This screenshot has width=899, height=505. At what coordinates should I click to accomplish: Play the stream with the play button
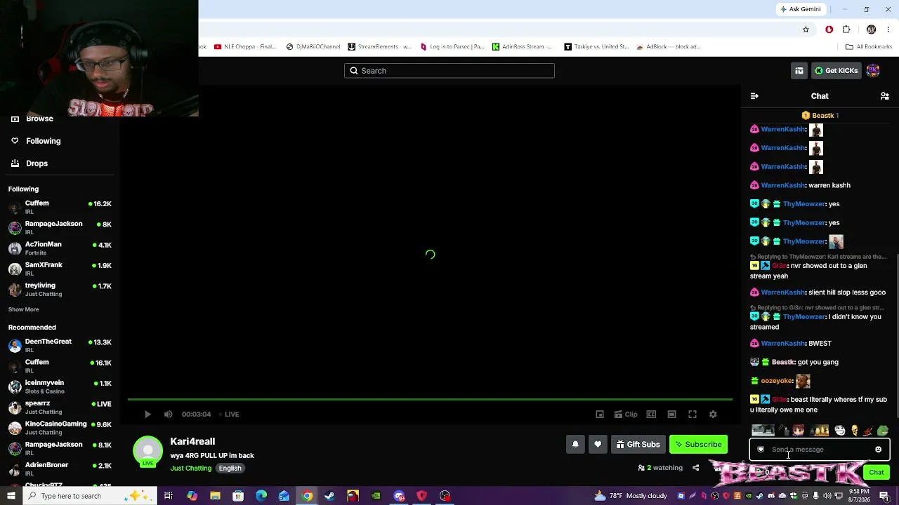147,415
